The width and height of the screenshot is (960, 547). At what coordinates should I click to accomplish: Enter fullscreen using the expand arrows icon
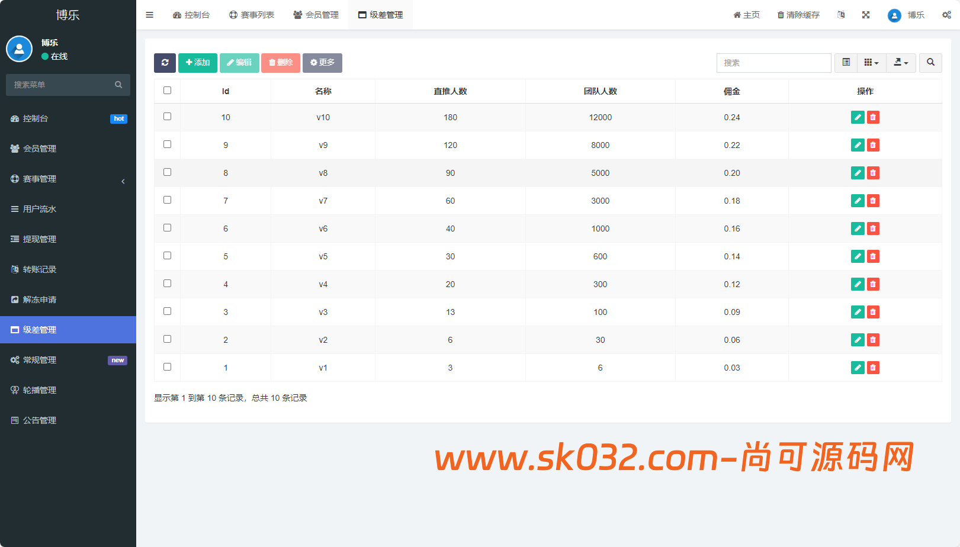point(866,15)
